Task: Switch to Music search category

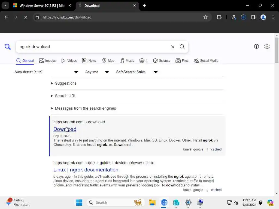Action: tap(127, 61)
